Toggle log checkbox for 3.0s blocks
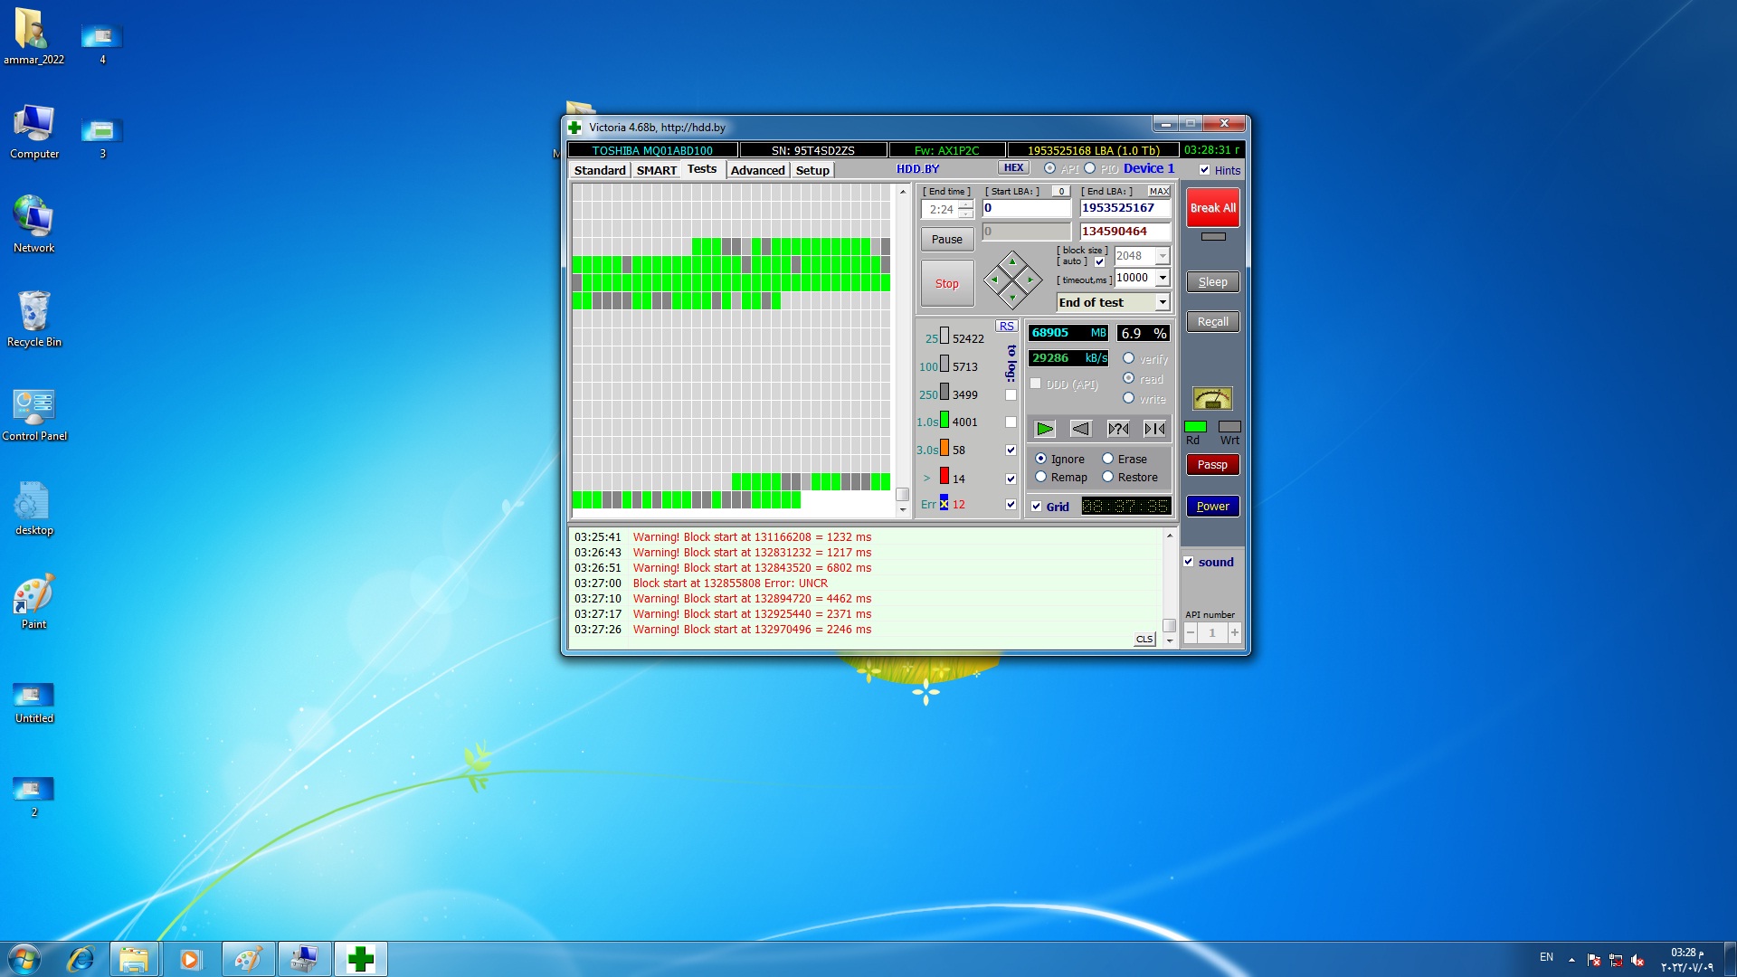Viewport: 1737px width, 977px height. click(x=1011, y=451)
